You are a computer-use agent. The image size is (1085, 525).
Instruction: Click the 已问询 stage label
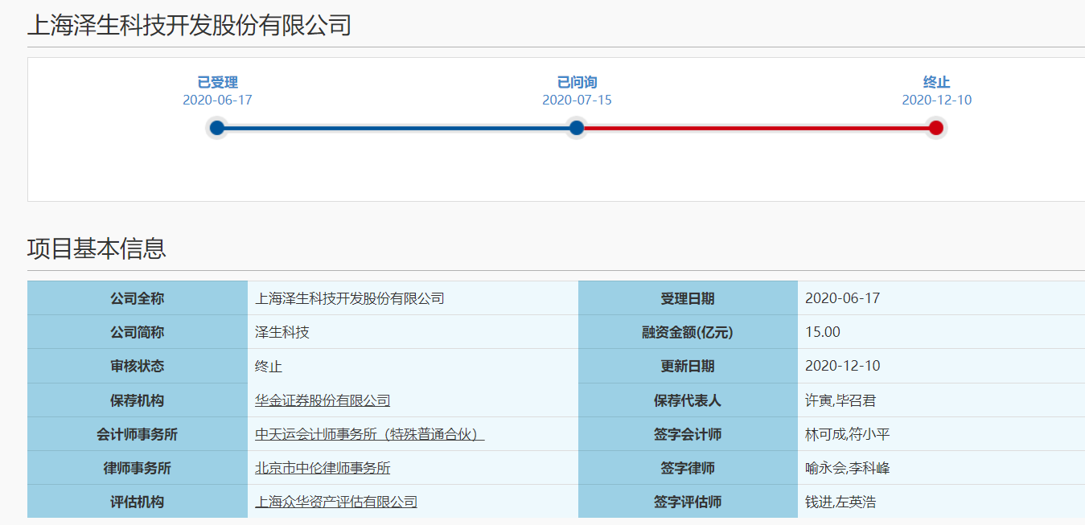pyautogui.click(x=577, y=82)
